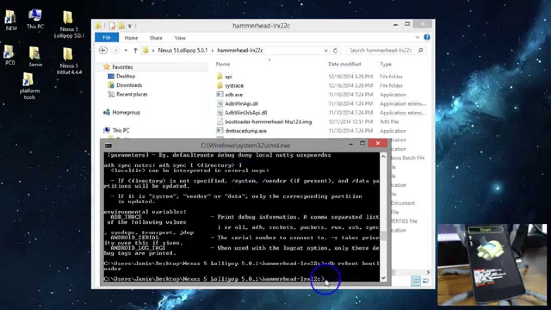Click the New folder quick access icon
This screenshot has width=551, height=310.
[121, 26]
